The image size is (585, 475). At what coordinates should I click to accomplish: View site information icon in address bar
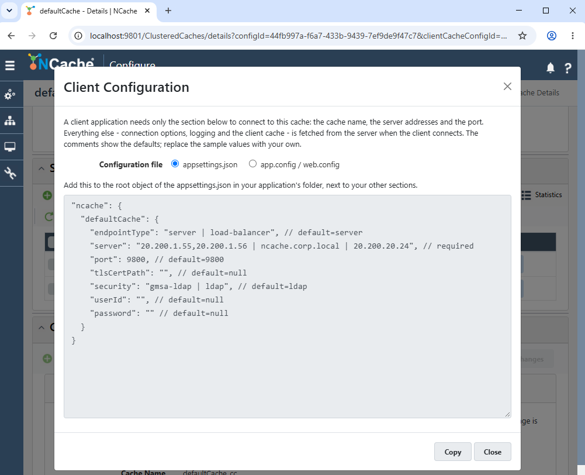point(78,36)
